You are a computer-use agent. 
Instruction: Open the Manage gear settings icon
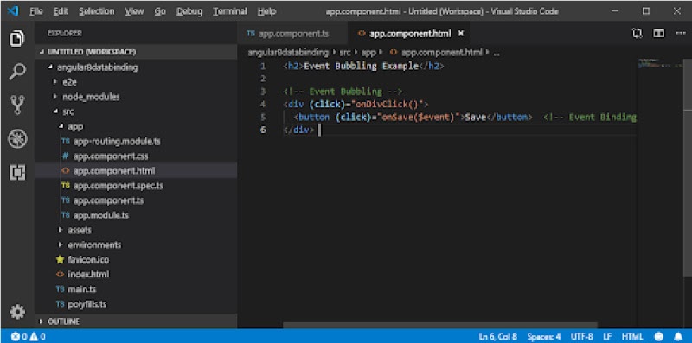(17, 312)
